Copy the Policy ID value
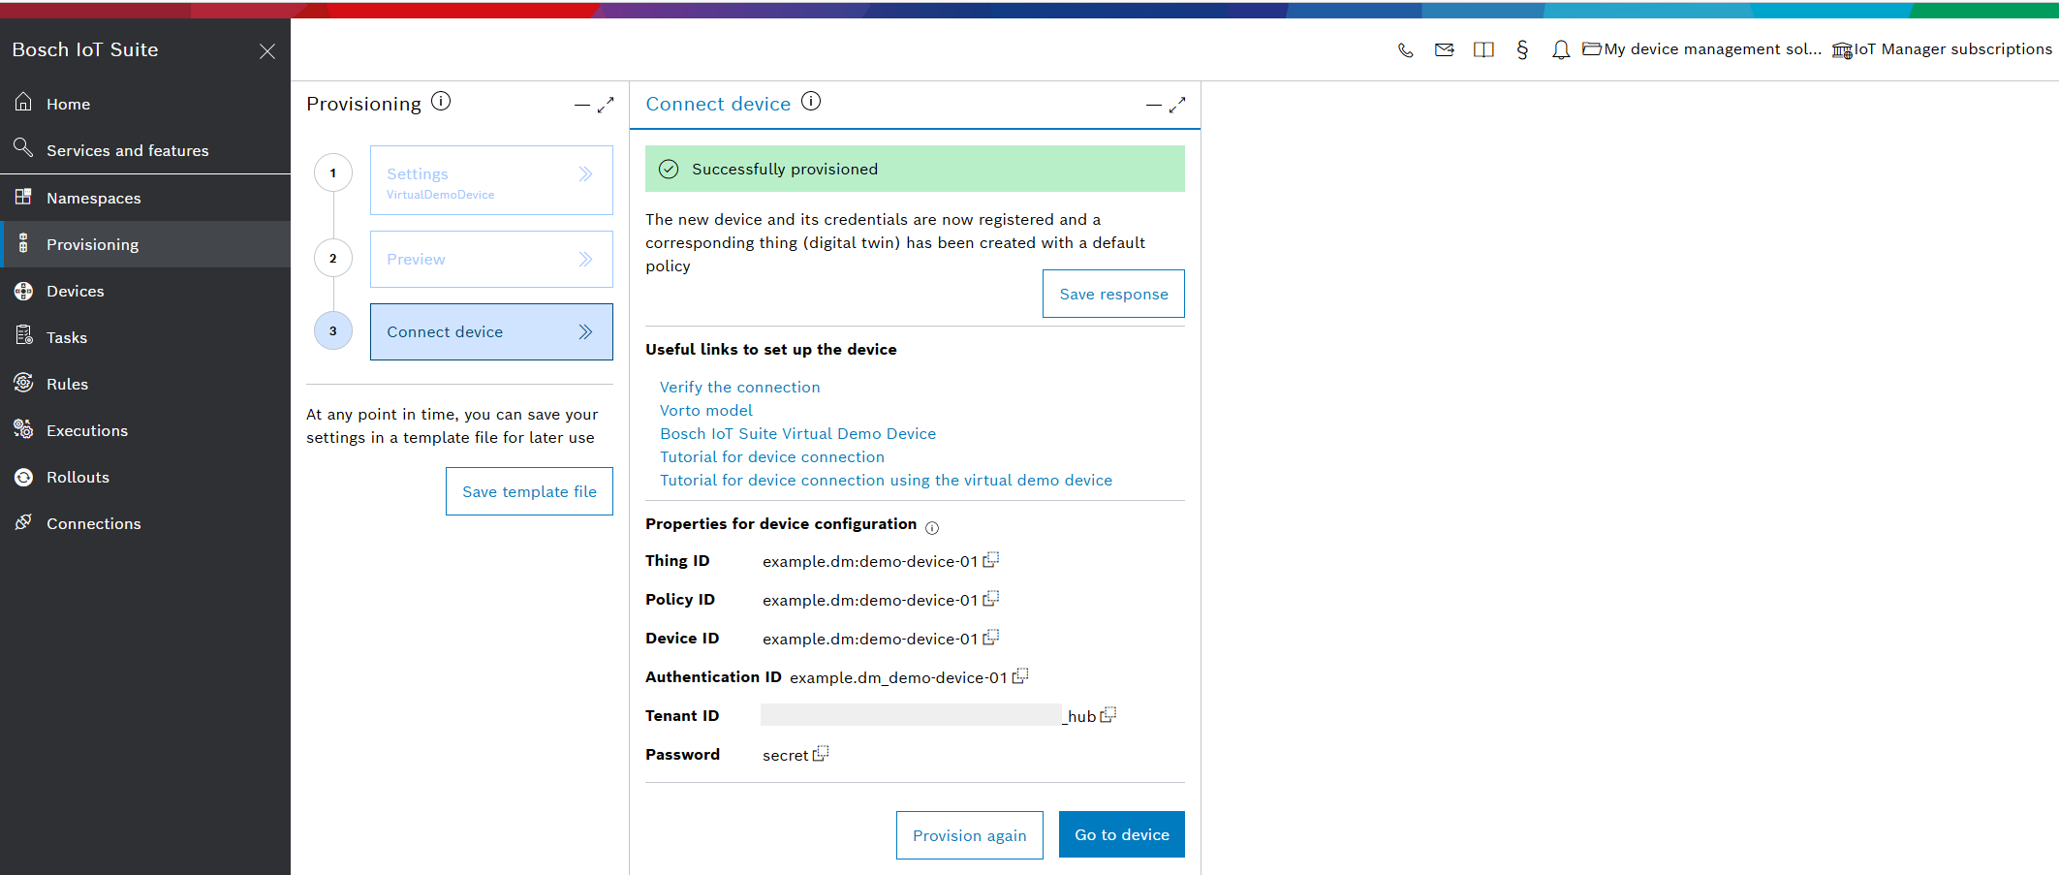The height and width of the screenshot is (875, 2059). click(x=990, y=599)
